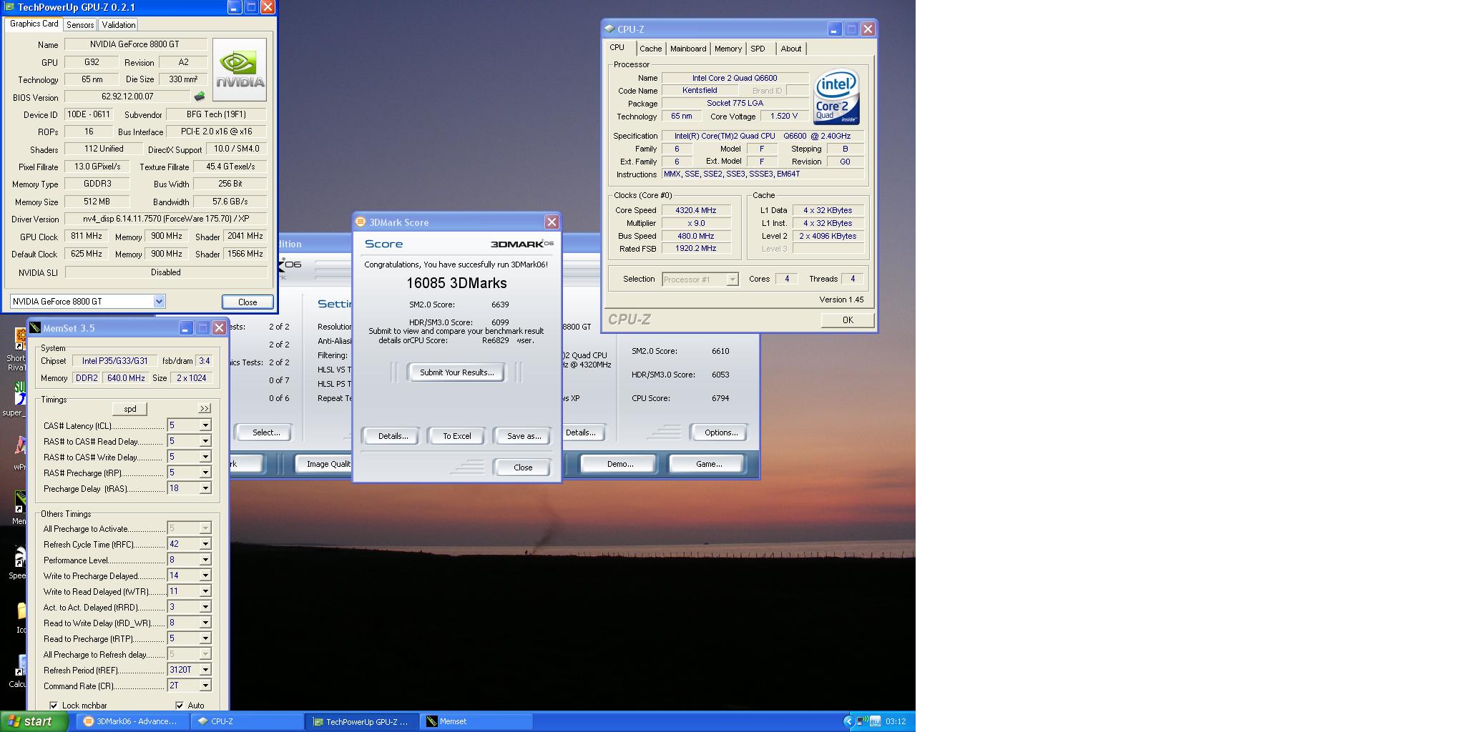Switch to Memset in the taskbar

pos(477,721)
